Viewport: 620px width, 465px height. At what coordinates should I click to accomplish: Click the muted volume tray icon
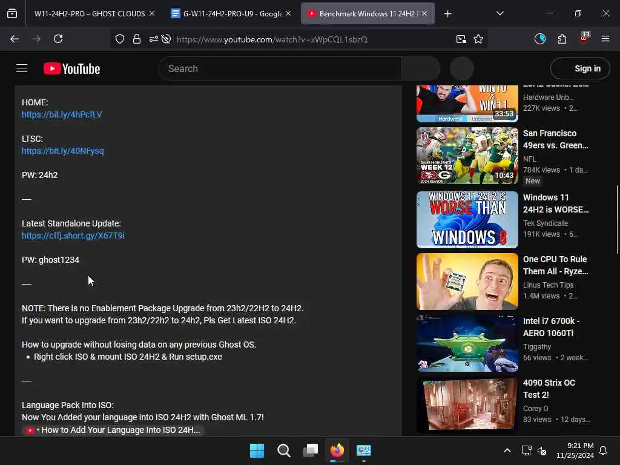click(542, 450)
